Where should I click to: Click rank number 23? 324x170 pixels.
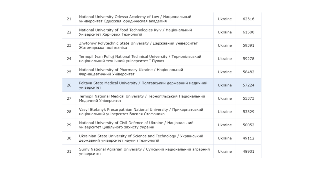click(69, 45)
